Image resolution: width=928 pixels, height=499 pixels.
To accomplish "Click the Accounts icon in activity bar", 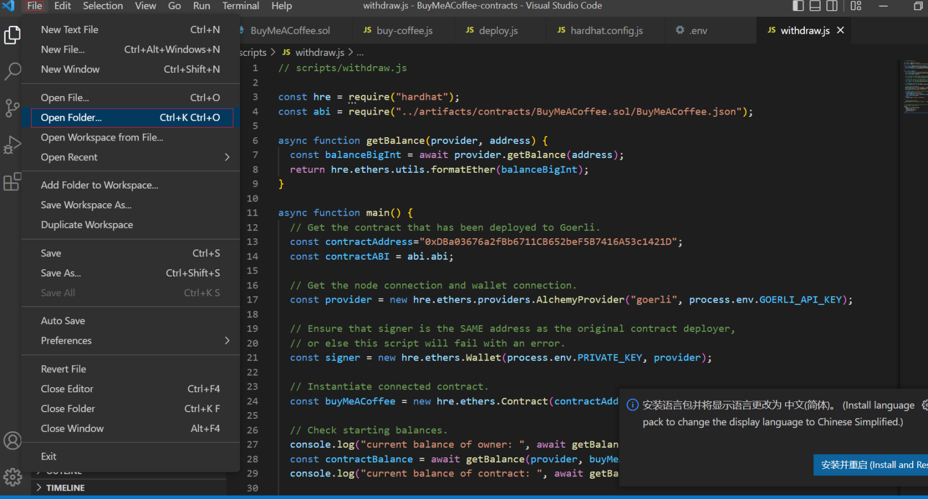I will coord(12,440).
